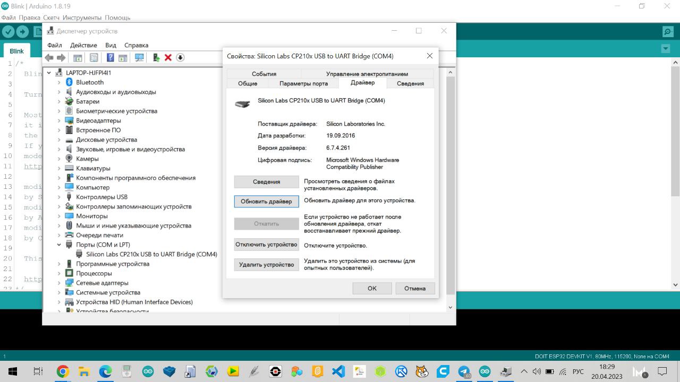Open Telegram from the taskbar
This screenshot has height=382, width=680.
point(464,371)
